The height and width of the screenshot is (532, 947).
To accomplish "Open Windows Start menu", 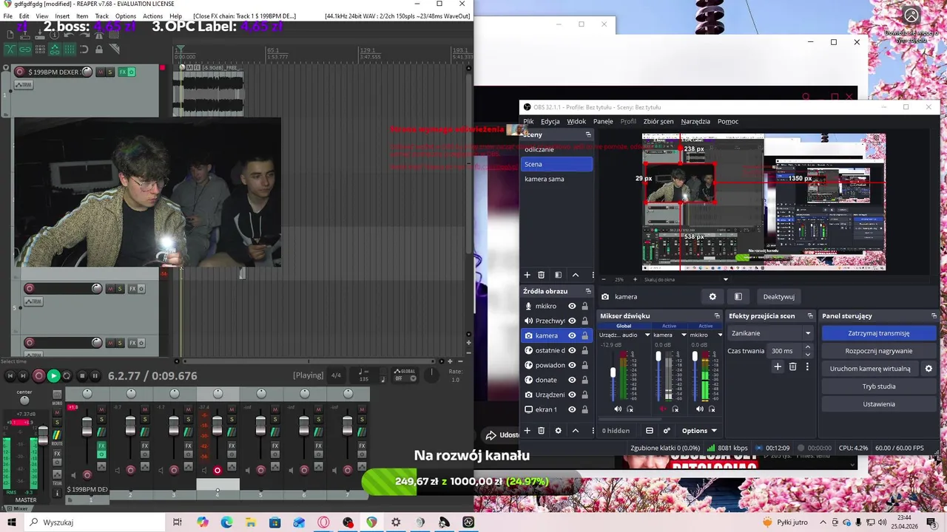I will (x=11, y=522).
